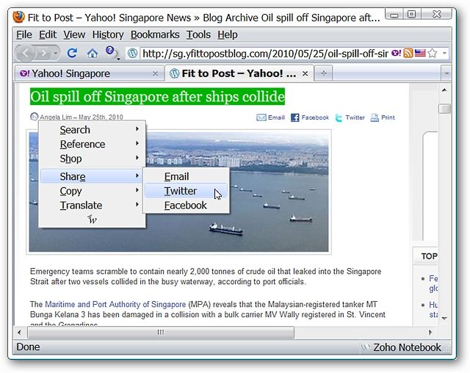Click the horizontal scrollbar thumb
This screenshot has width=470, height=373.
161,333
